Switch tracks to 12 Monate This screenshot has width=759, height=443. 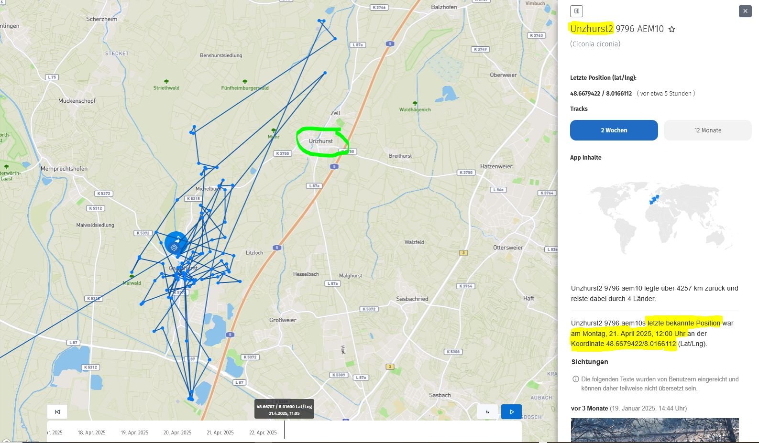tap(707, 130)
